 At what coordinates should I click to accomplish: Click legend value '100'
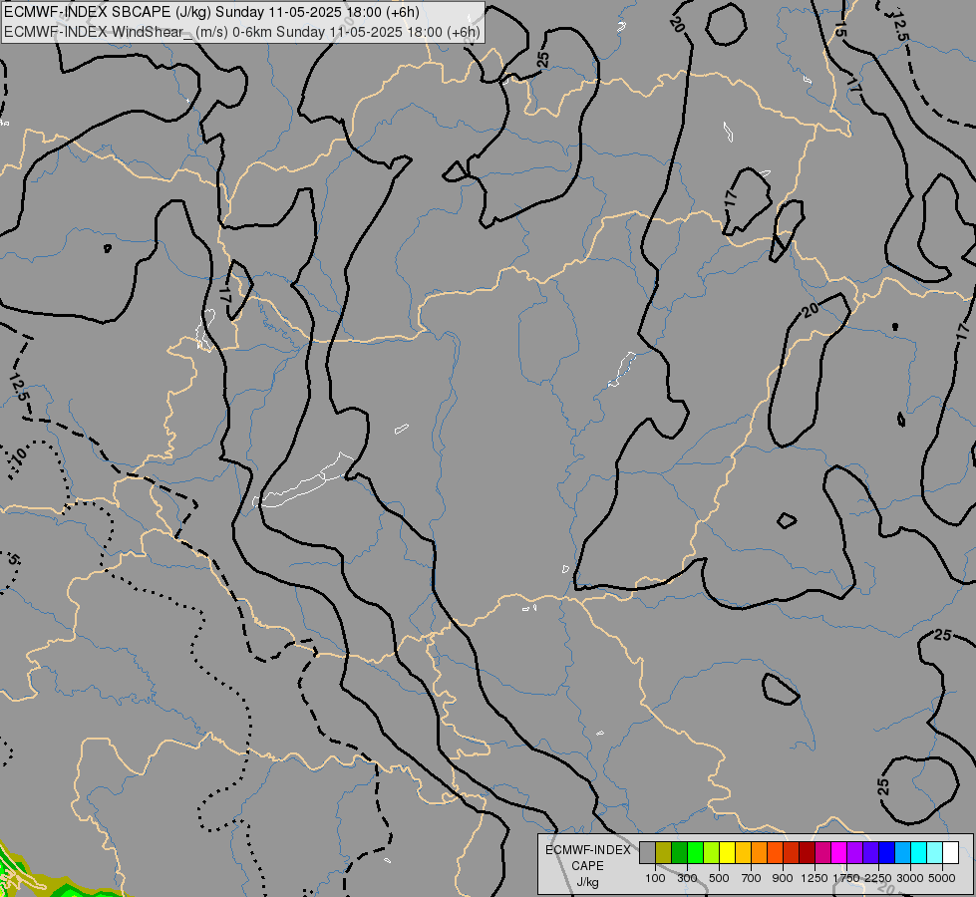click(655, 878)
